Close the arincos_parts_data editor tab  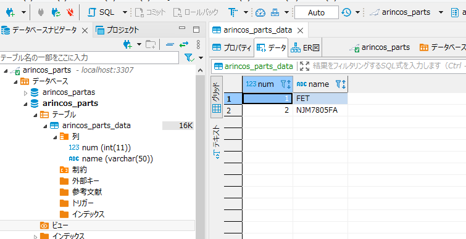300,30
